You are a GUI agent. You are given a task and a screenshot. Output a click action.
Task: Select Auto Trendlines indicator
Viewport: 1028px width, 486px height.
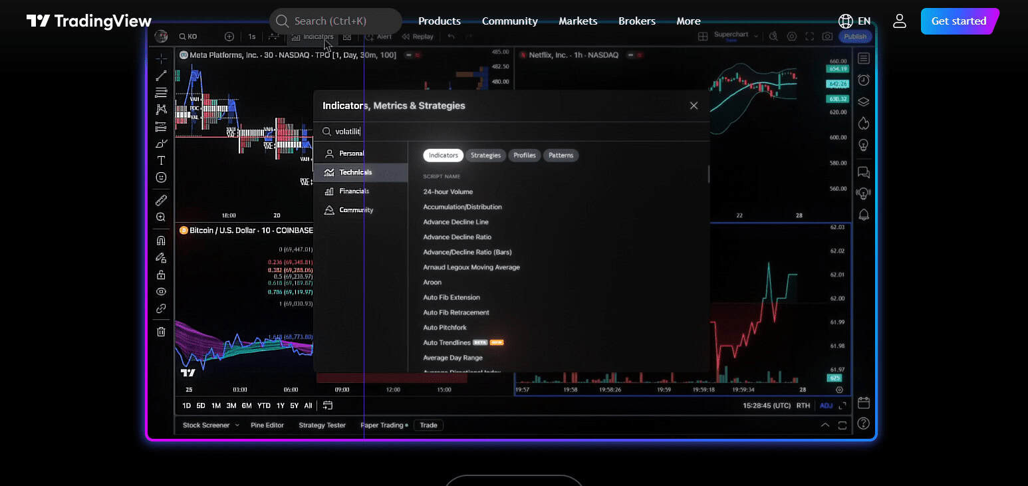tap(447, 343)
